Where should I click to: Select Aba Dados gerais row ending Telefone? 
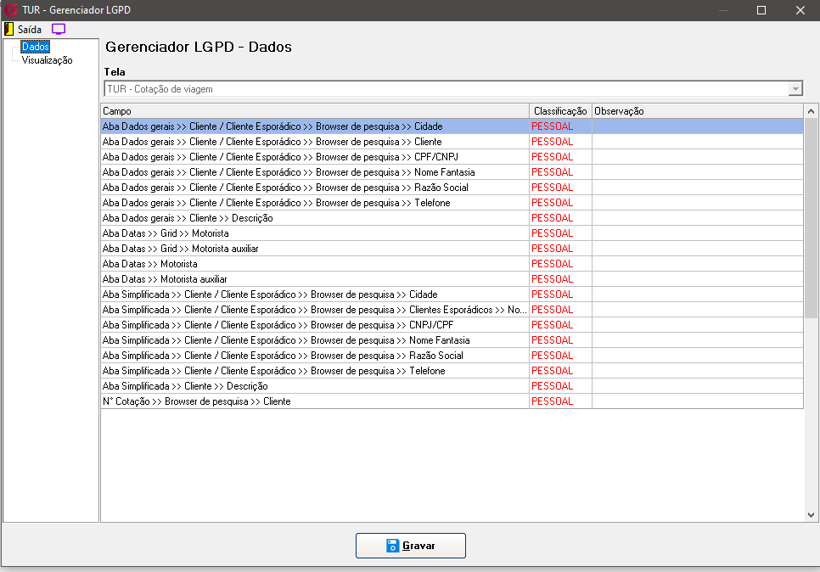[452, 202]
